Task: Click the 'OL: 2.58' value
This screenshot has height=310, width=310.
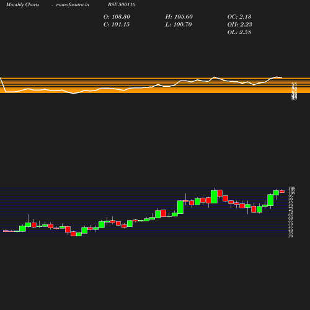Action: tap(239, 32)
